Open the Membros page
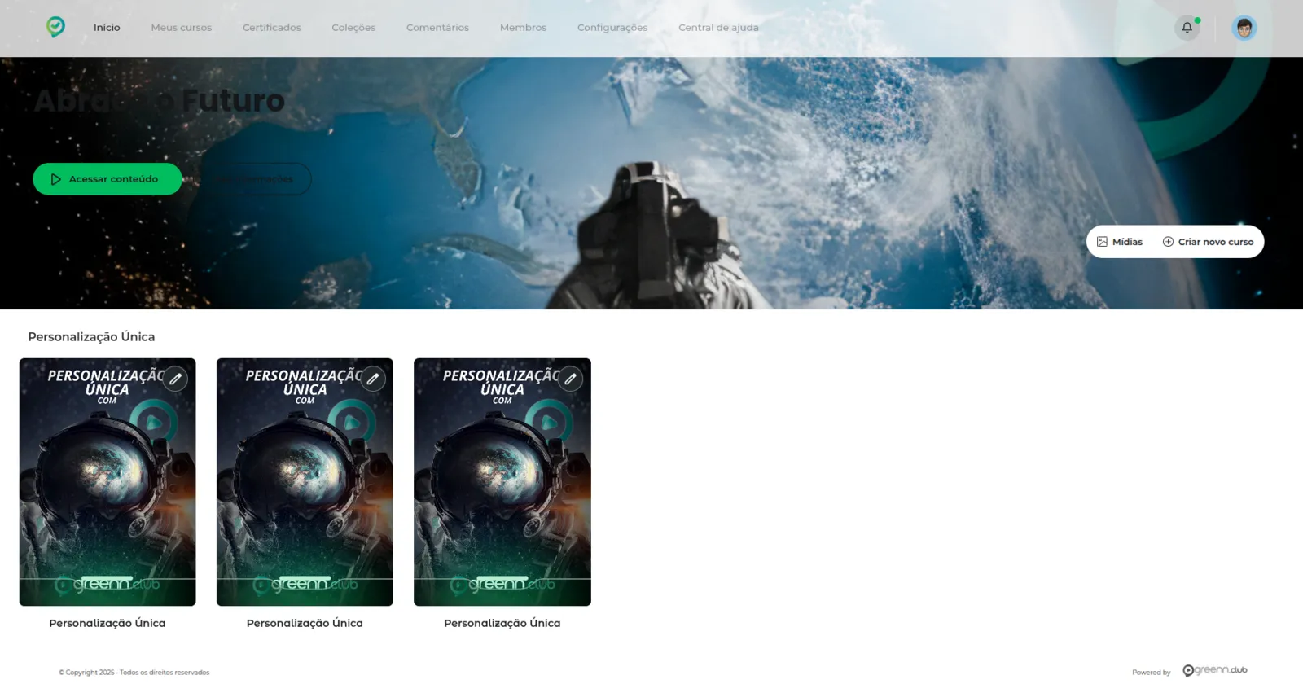1303x684 pixels. 524,28
